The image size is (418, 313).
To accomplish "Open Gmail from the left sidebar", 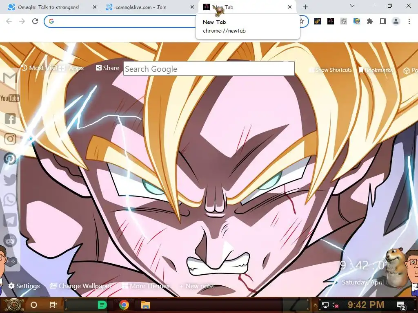I will tap(10, 78).
